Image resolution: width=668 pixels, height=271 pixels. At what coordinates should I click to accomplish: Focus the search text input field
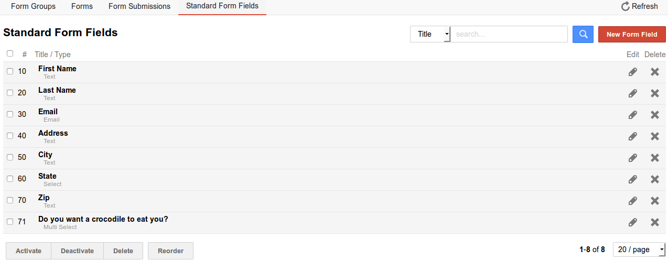tap(509, 34)
